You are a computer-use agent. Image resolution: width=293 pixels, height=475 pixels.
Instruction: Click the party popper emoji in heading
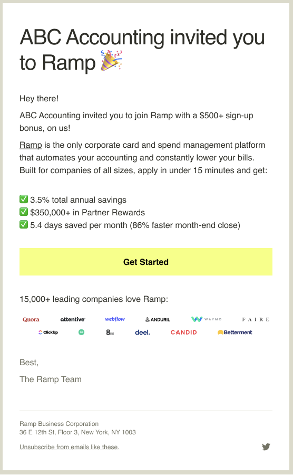click(x=111, y=61)
